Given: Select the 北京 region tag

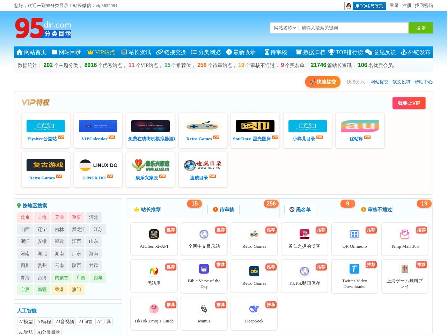Looking at the screenshot, I should (x=25, y=217).
